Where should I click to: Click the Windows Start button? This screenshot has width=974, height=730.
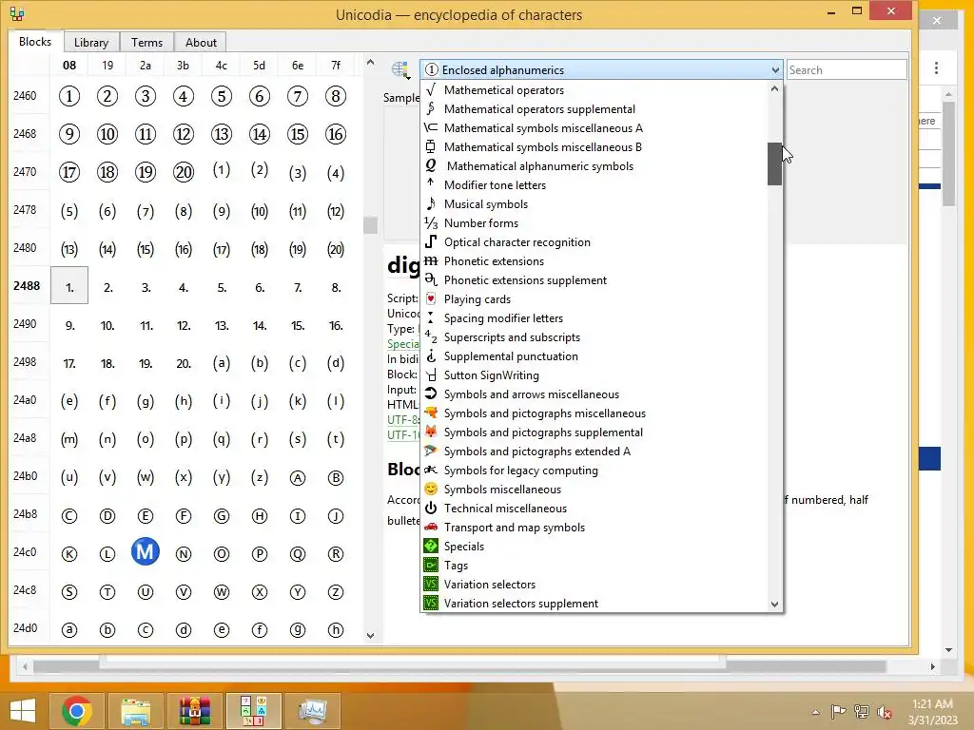(23, 711)
